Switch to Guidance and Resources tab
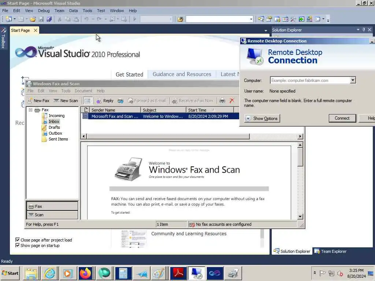 (182, 74)
